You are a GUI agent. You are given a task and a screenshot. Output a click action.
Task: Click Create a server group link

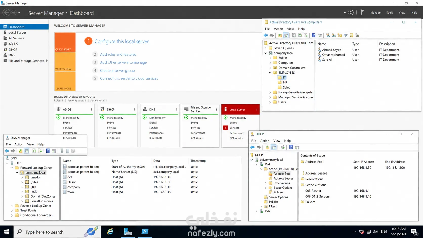[117, 71]
